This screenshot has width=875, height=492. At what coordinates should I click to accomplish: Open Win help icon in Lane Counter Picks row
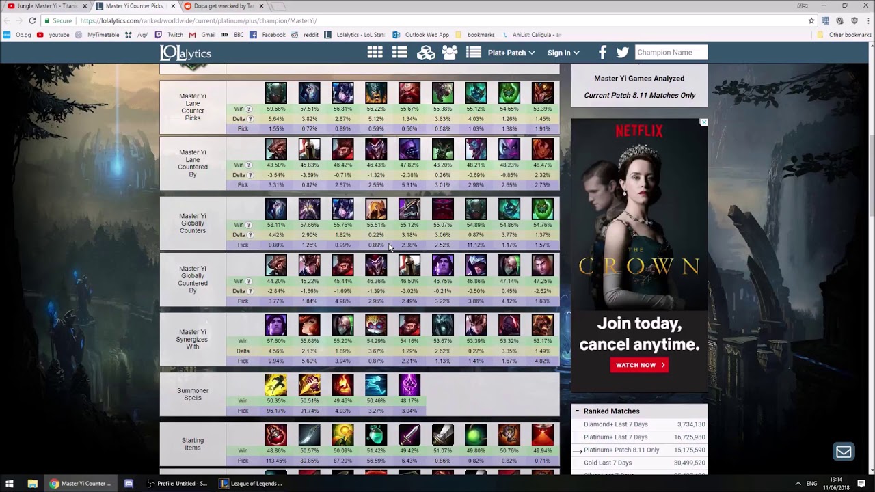click(249, 109)
